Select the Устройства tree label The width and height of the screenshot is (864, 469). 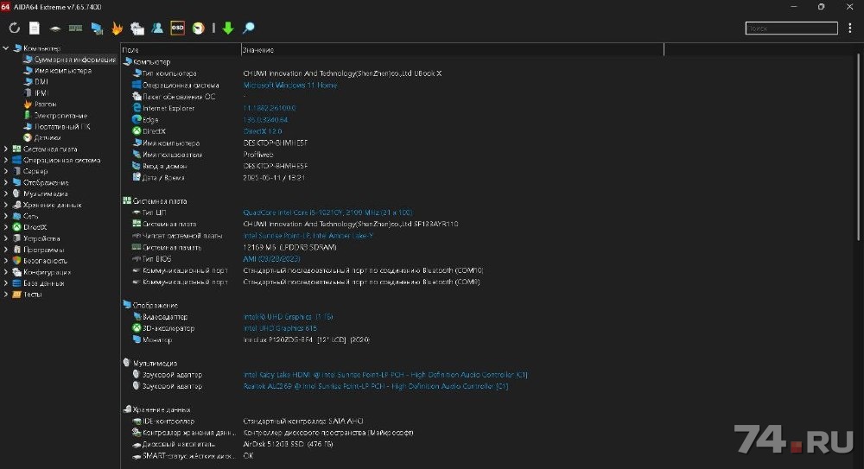tap(41, 238)
